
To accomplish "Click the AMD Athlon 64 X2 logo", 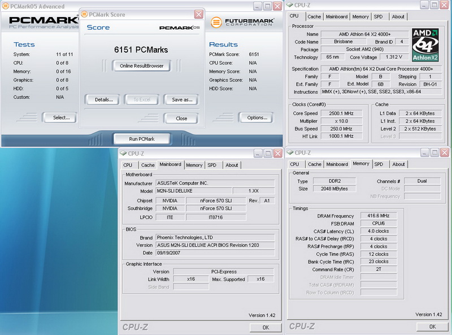I will coord(425,45).
